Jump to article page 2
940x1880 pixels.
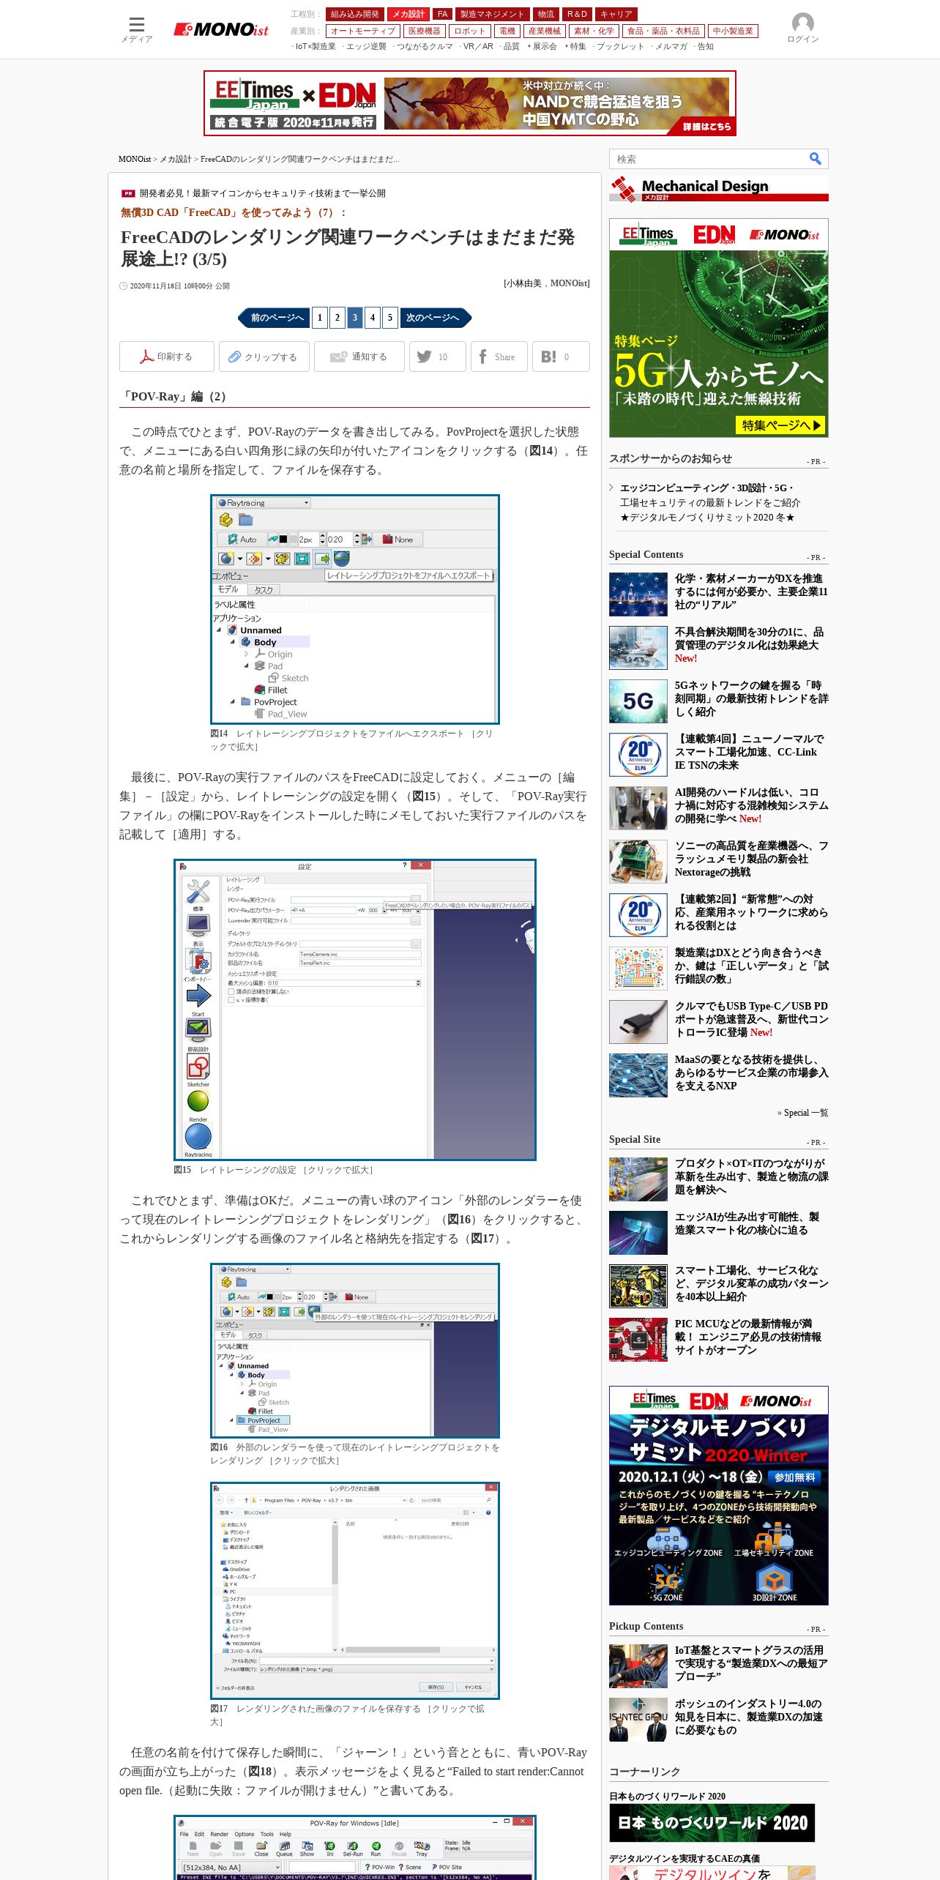click(337, 318)
